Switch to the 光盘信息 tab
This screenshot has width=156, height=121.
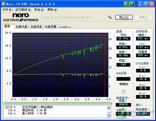(36, 27)
